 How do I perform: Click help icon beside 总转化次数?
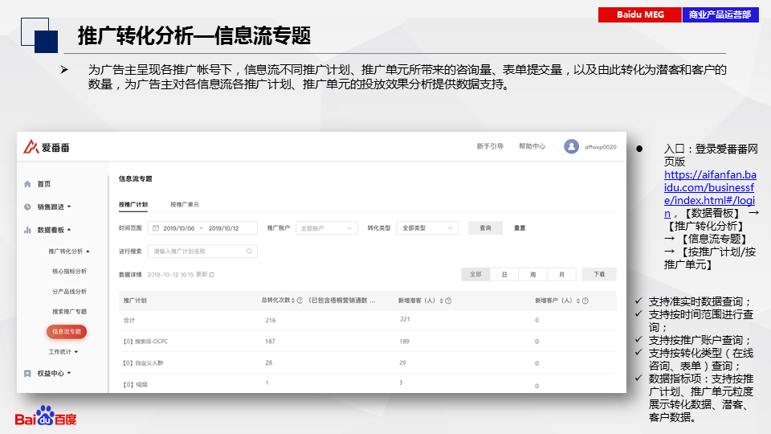[300, 301]
